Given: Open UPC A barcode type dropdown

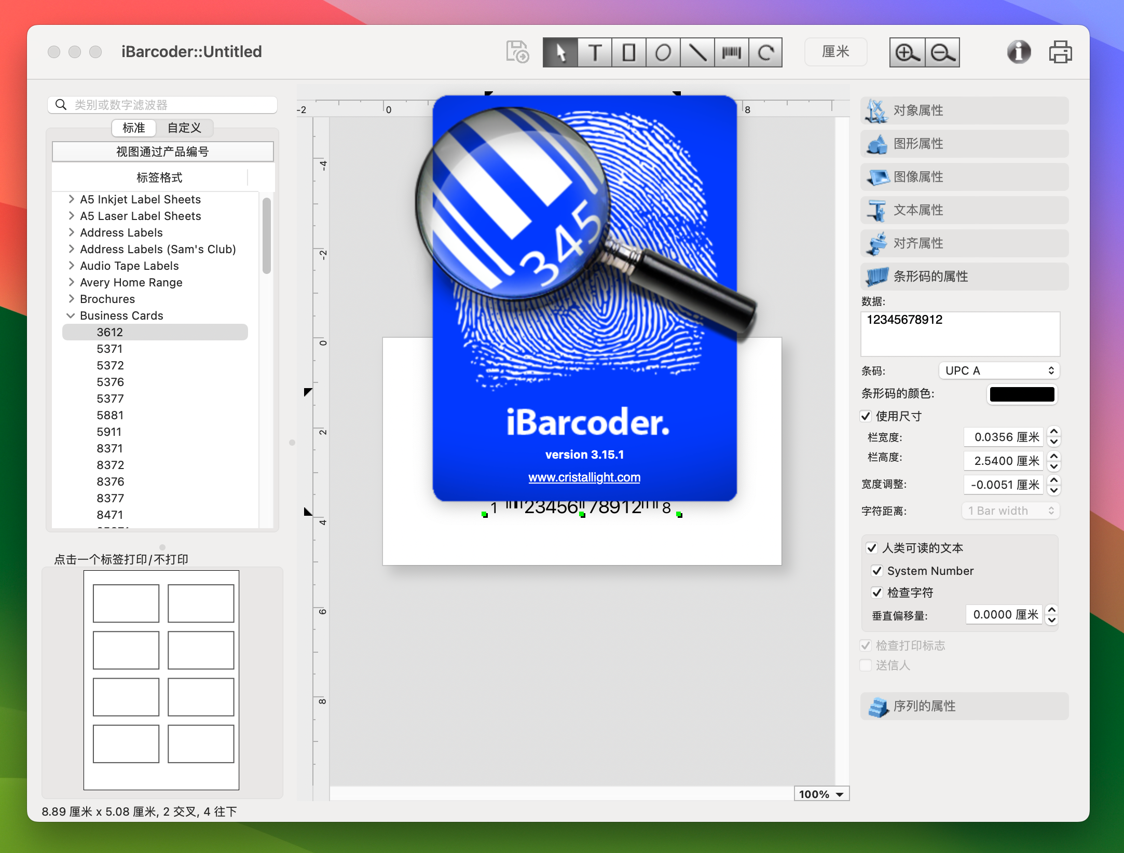Looking at the screenshot, I should tap(997, 369).
